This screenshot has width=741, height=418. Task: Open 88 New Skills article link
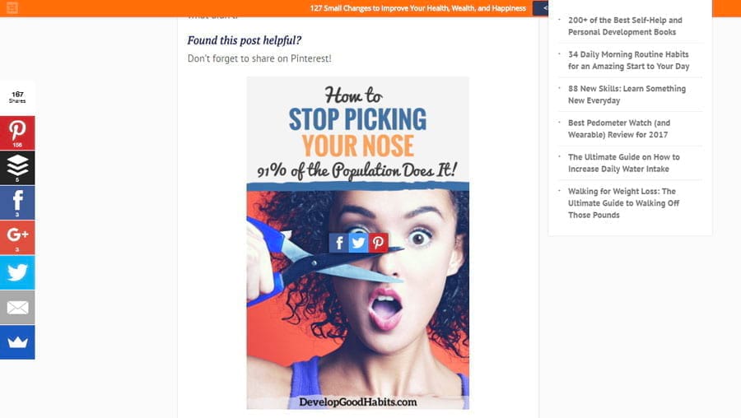coord(627,95)
